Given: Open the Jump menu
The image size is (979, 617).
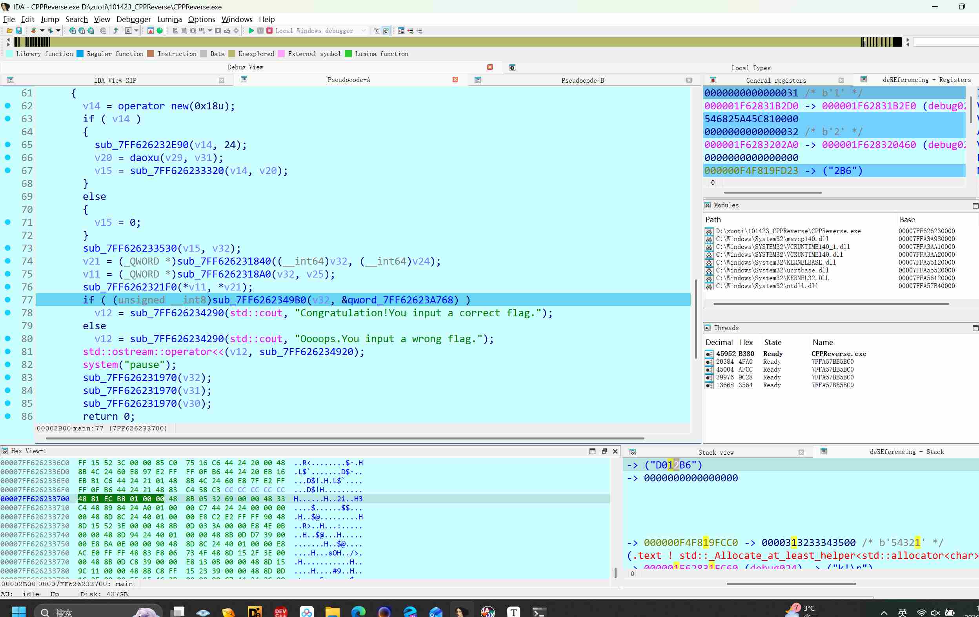Looking at the screenshot, I should [49, 19].
